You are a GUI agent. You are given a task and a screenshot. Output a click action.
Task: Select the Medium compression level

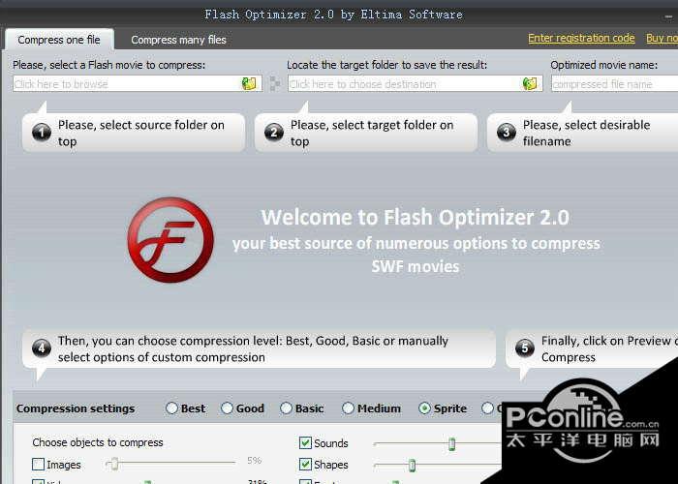371,408
